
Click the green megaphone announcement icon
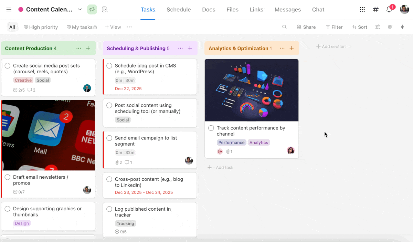[x=92, y=10]
